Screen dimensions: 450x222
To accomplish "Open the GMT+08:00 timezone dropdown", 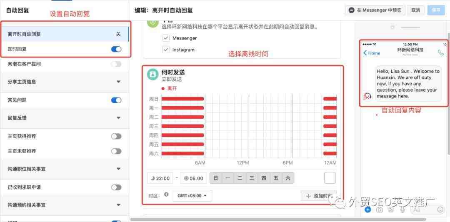I will (x=192, y=196).
